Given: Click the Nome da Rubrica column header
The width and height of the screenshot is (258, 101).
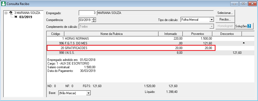Looking at the screenshot, I should 111,34.
